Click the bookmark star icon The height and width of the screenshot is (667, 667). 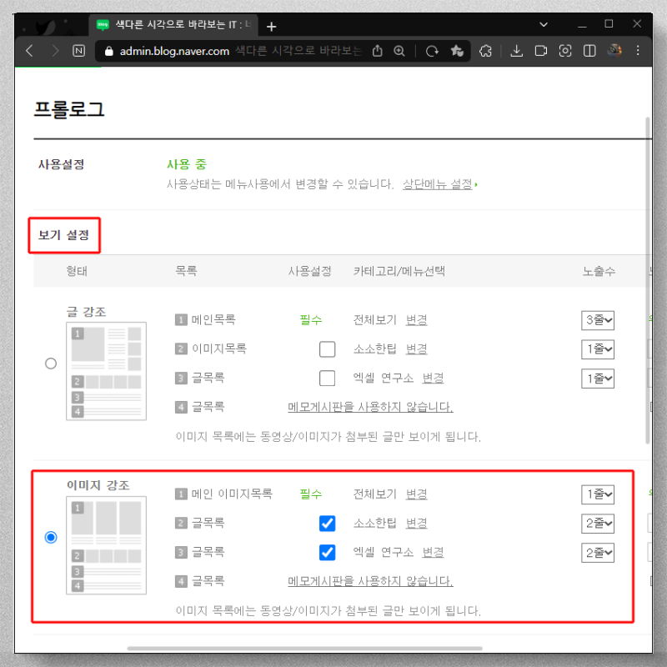tap(457, 51)
